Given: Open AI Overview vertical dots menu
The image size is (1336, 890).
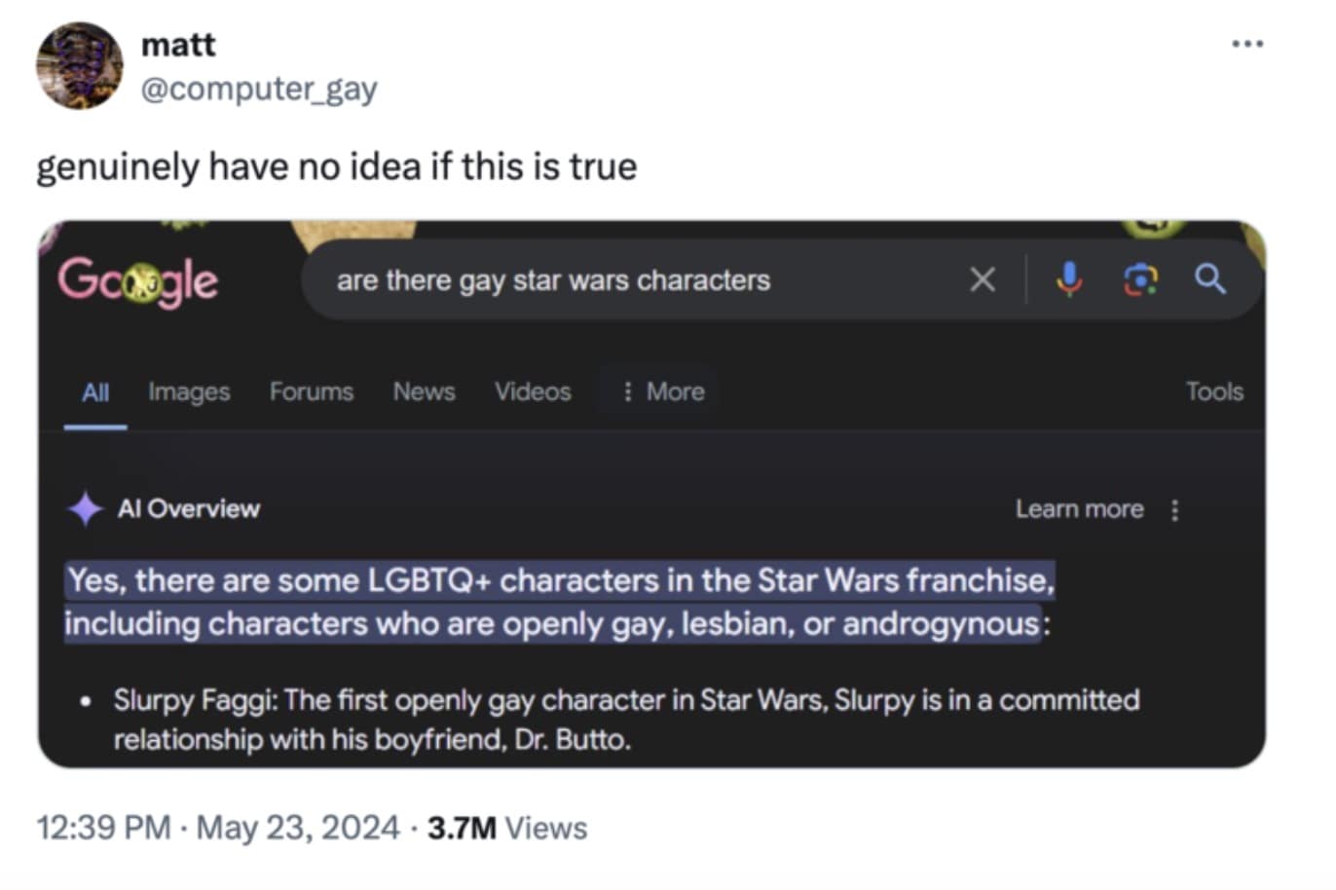Looking at the screenshot, I should (1175, 509).
